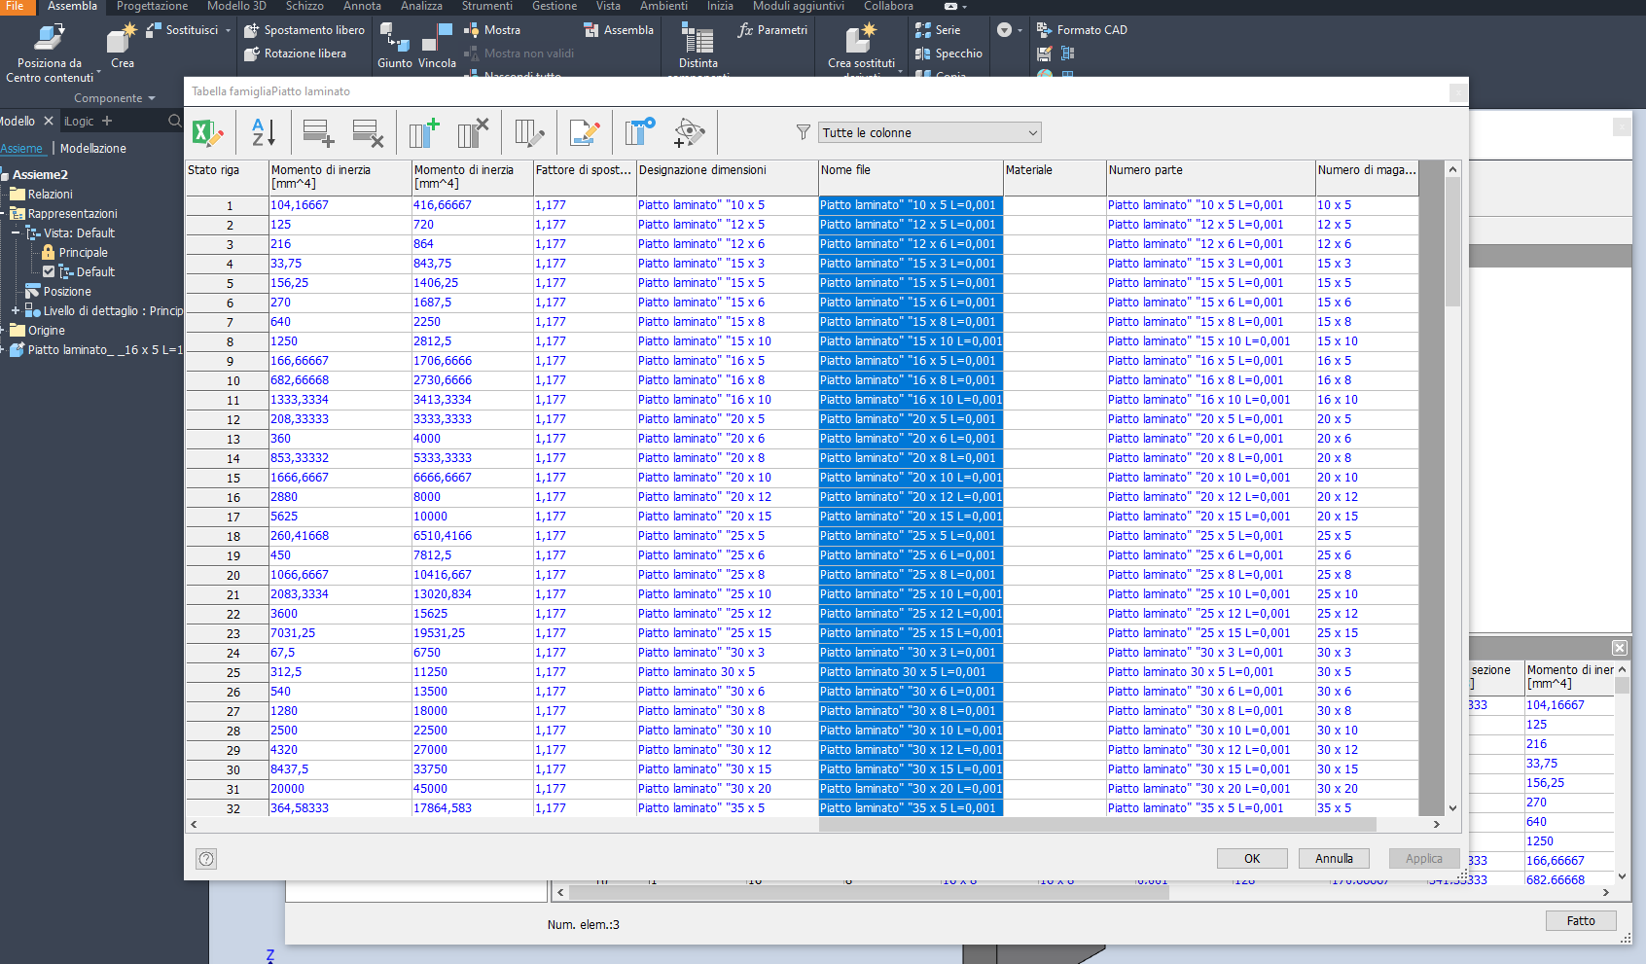Add a column with the green plus column icon
The image size is (1646, 964).
pyautogui.click(x=424, y=132)
